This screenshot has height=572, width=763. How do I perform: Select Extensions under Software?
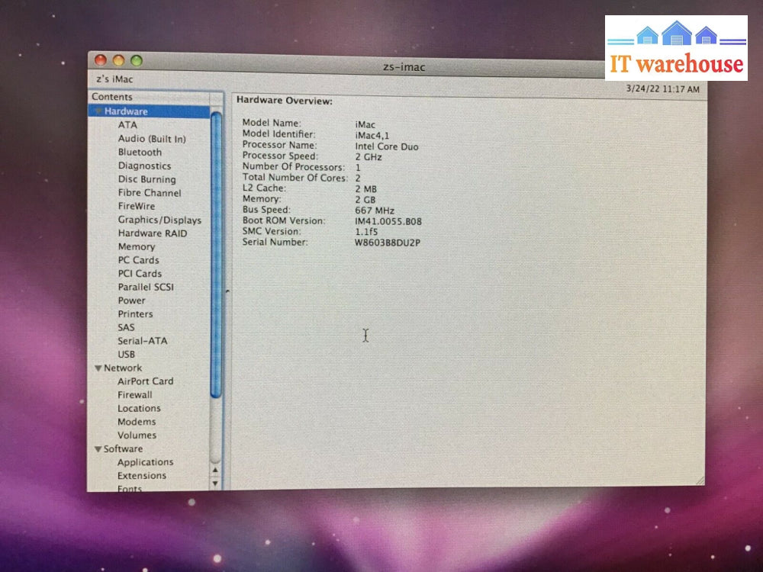pos(141,476)
